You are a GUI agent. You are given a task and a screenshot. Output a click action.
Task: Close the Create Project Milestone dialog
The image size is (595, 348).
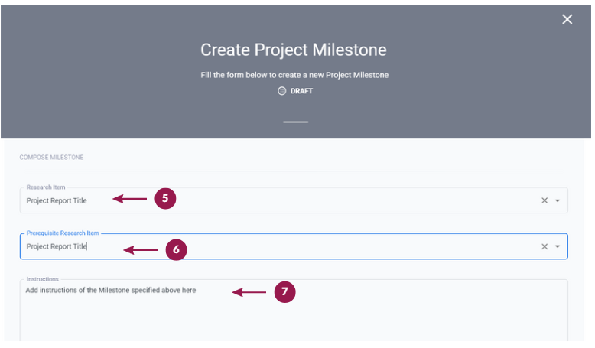pyautogui.click(x=567, y=19)
